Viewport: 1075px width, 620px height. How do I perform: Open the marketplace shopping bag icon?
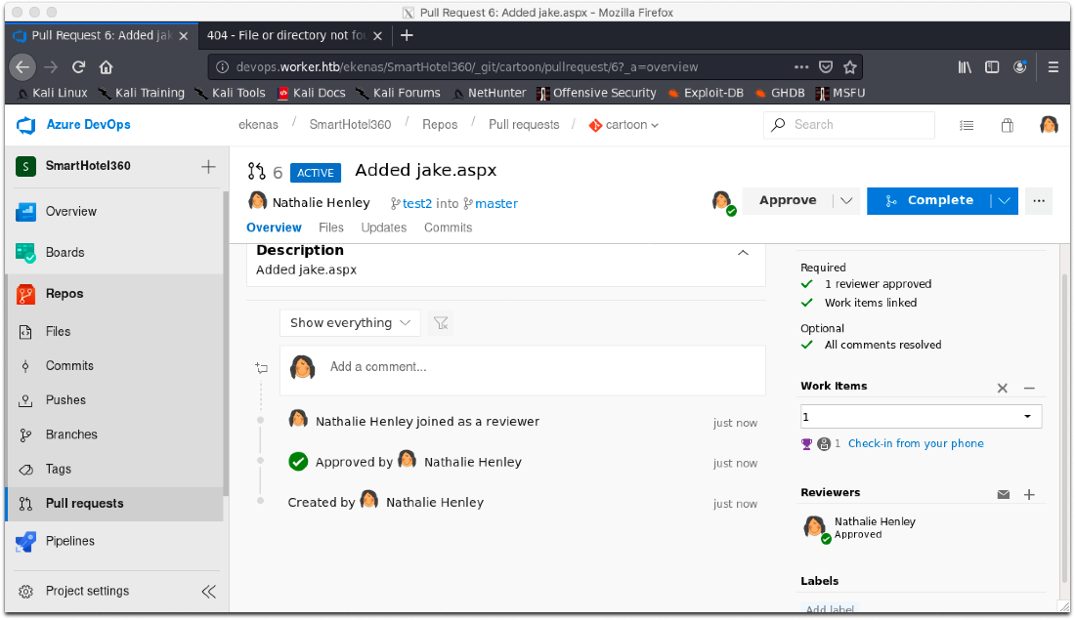point(1008,125)
